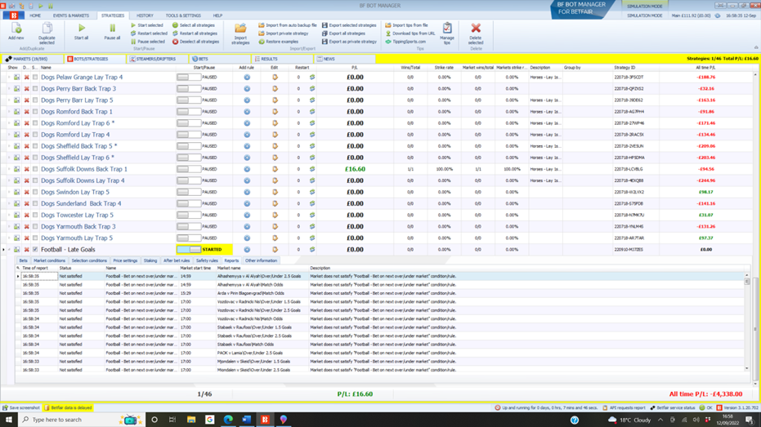Image resolution: width=761 pixels, height=427 pixels.
Task: Click the edit icon for Football - Late Goals
Action: (275, 250)
